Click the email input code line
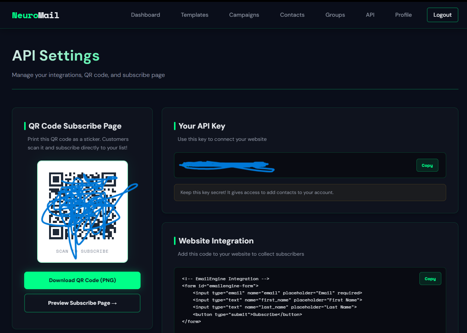The image size is (467, 333). 277,293
